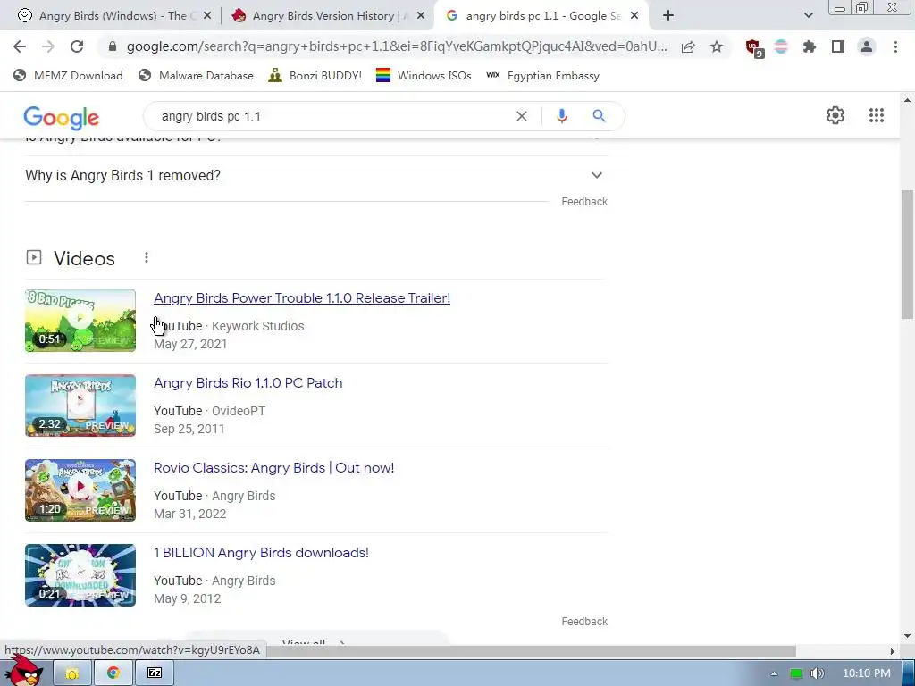
Task: Click Feedback below the Videos list
Action: (x=584, y=622)
